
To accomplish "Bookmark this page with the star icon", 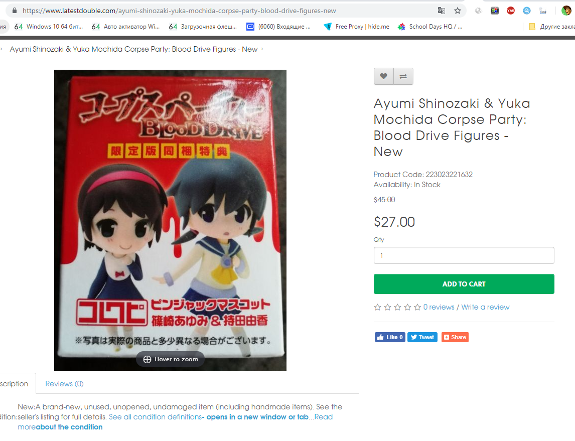I will 457,11.
